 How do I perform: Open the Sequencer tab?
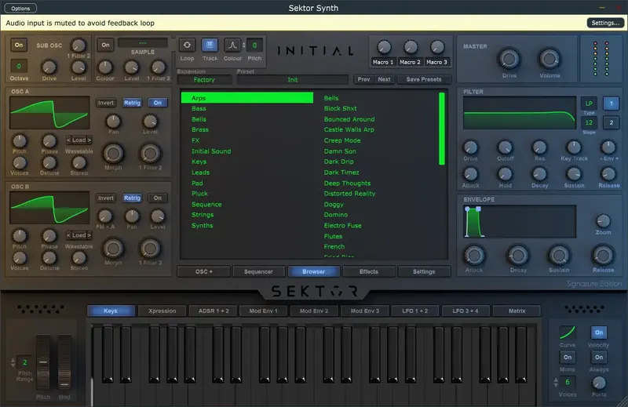coord(258,272)
